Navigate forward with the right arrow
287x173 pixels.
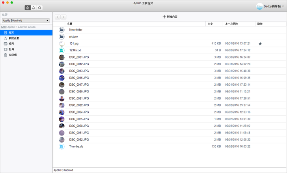pos(63,17)
